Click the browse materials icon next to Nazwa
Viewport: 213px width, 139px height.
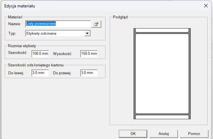point(96,24)
